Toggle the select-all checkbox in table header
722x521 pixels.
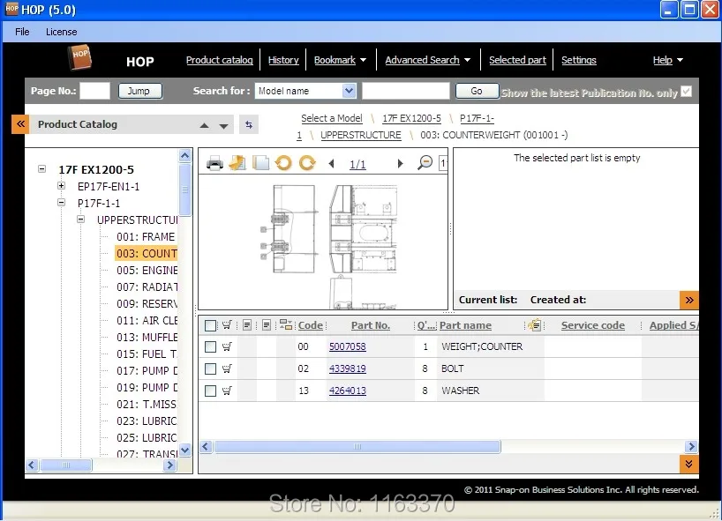pos(210,325)
